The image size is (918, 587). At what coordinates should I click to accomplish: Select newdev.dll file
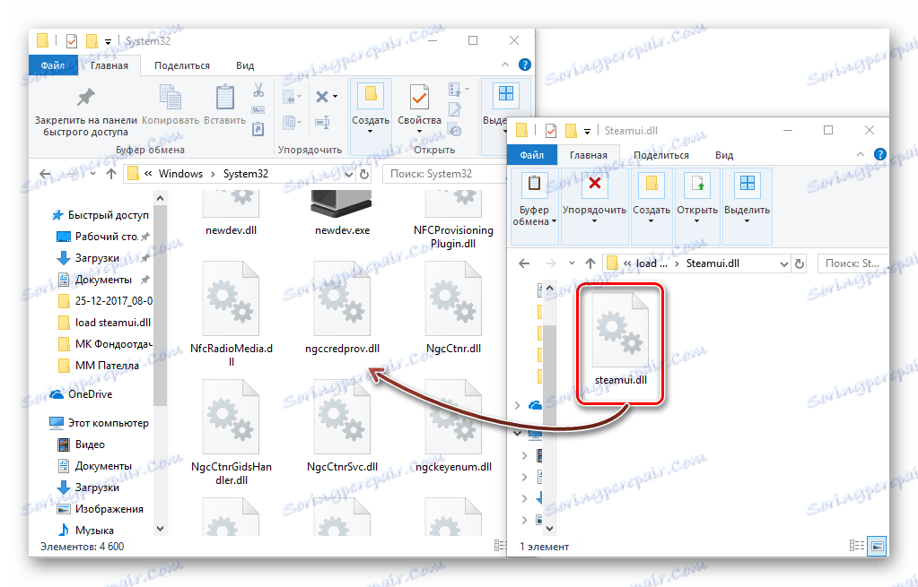pos(232,213)
